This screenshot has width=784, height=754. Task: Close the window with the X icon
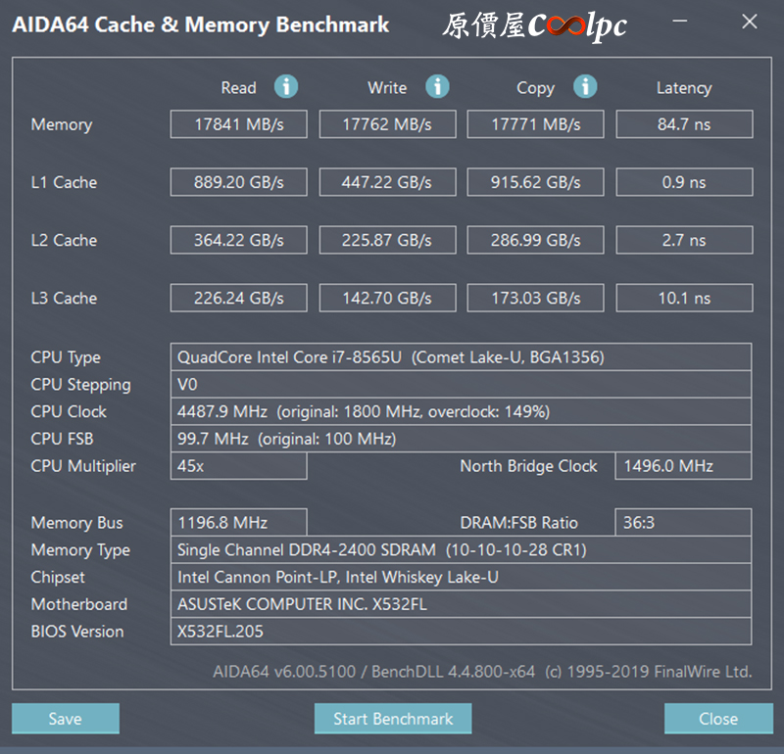point(749,21)
